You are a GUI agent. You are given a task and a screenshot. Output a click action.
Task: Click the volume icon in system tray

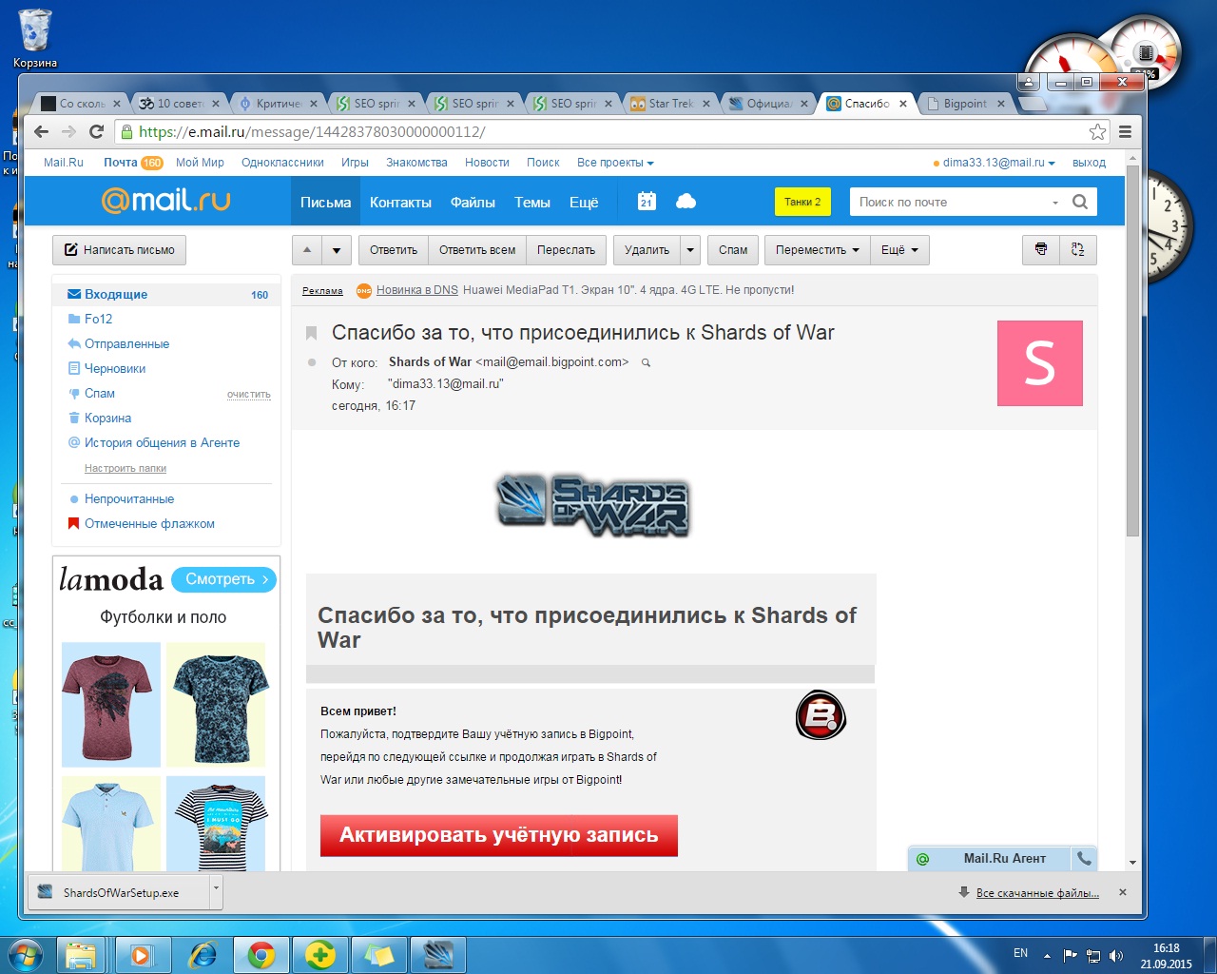click(x=1116, y=955)
